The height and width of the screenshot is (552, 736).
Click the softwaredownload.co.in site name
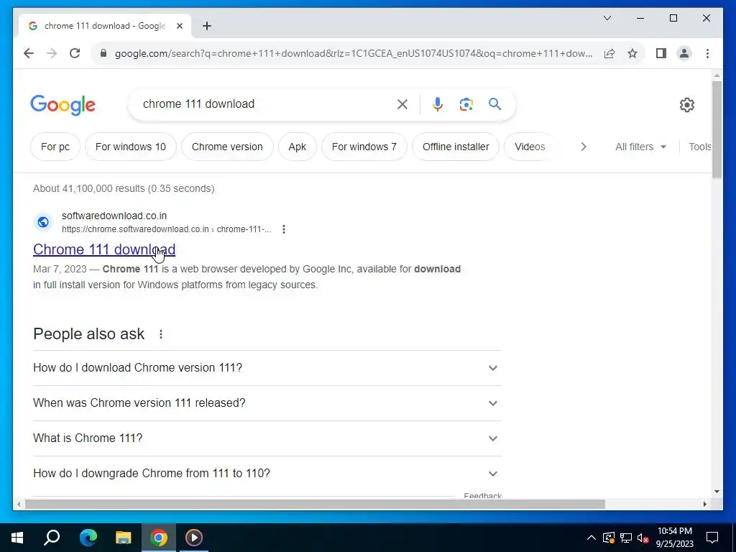[114, 216]
